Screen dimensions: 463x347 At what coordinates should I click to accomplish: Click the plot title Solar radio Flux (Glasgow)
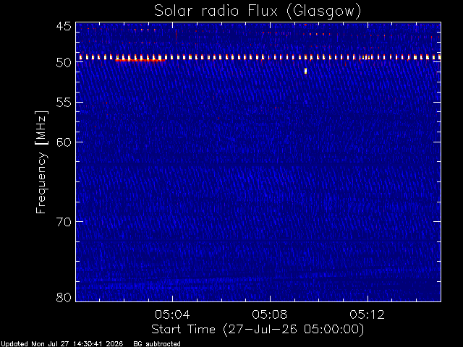point(258,12)
